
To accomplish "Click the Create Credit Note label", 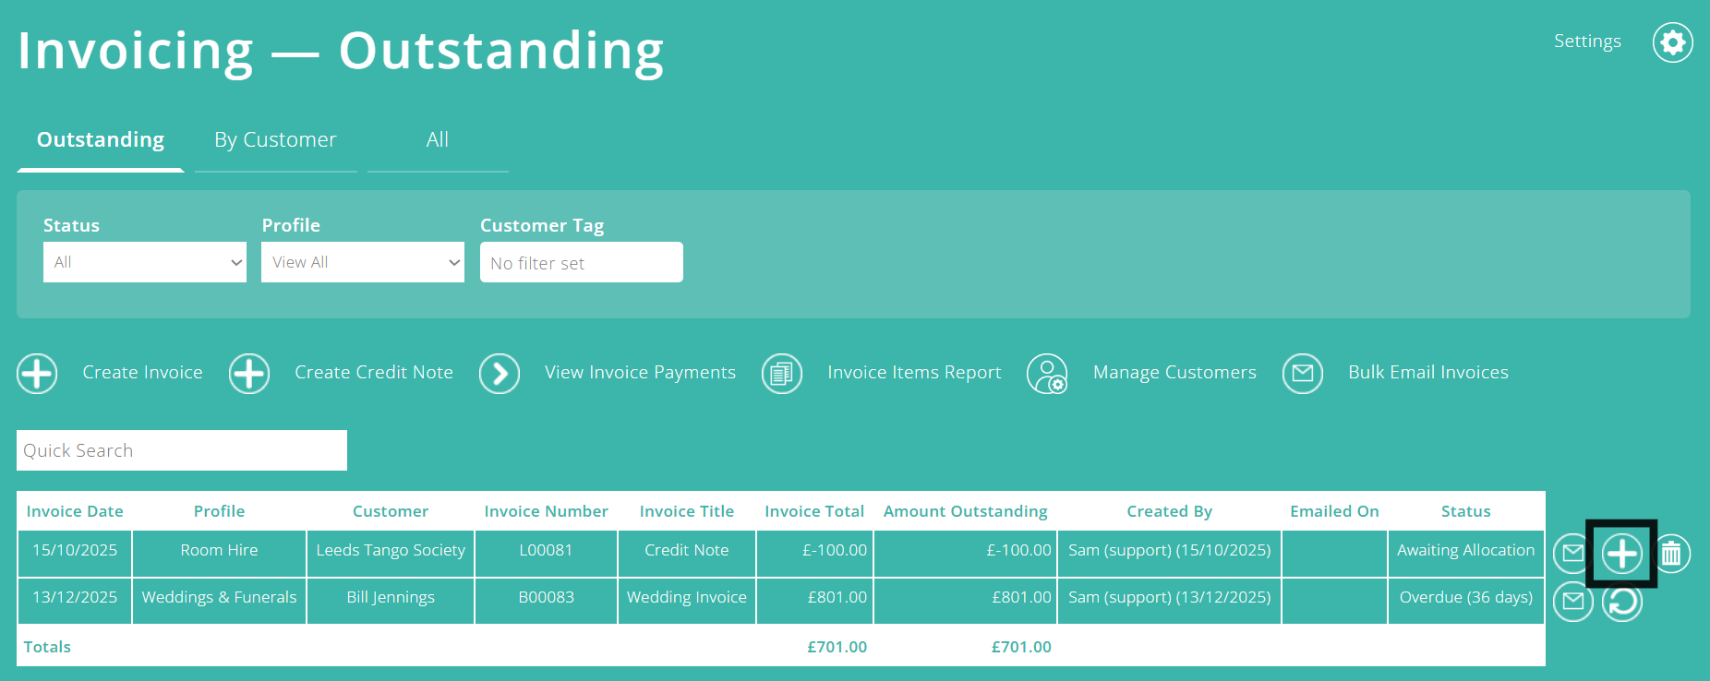I will coord(374,373).
